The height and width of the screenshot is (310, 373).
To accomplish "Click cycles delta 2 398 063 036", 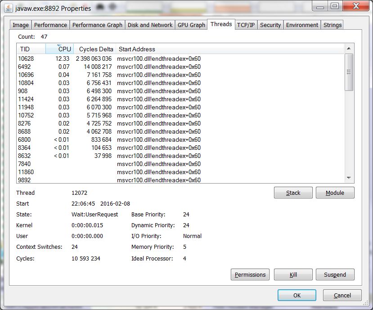I will (x=94, y=58).
